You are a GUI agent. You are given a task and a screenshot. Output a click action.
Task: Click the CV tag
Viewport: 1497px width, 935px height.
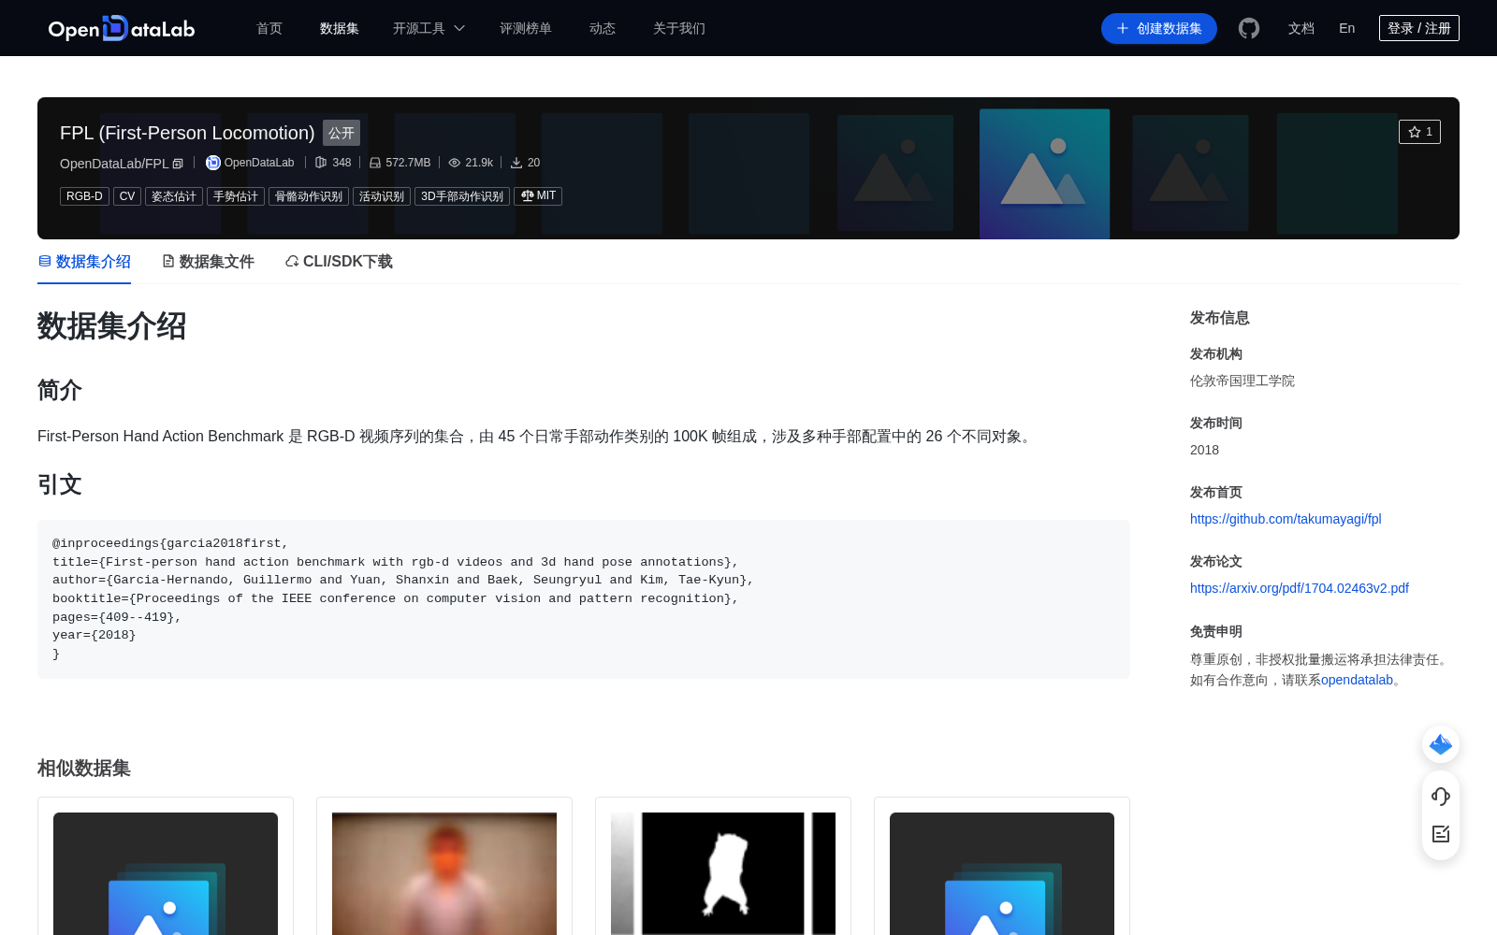[x=127, y=196]
